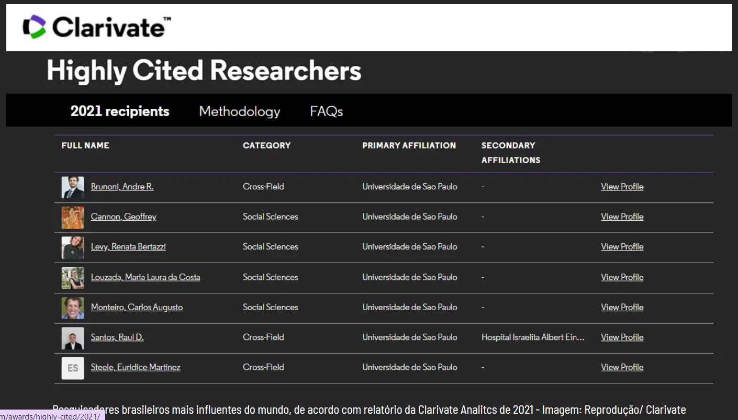This screenshot has height=420, width=738.
Task: Switch to the Methodology tab
Action: pyautogui.click(x=240, y=111)
